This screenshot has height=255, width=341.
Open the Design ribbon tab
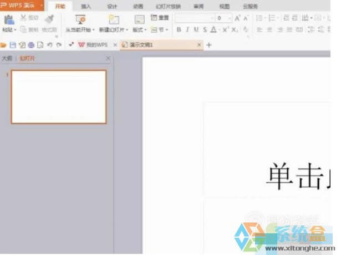click(112, 6)
